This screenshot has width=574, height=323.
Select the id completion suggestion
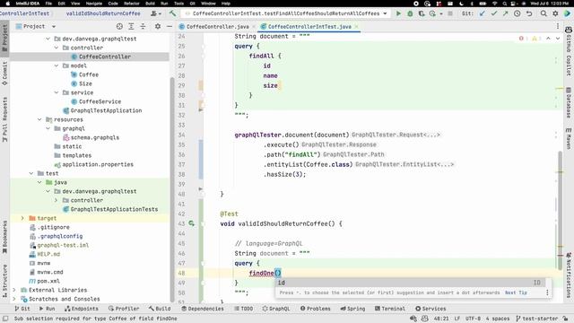pos(410,283)
